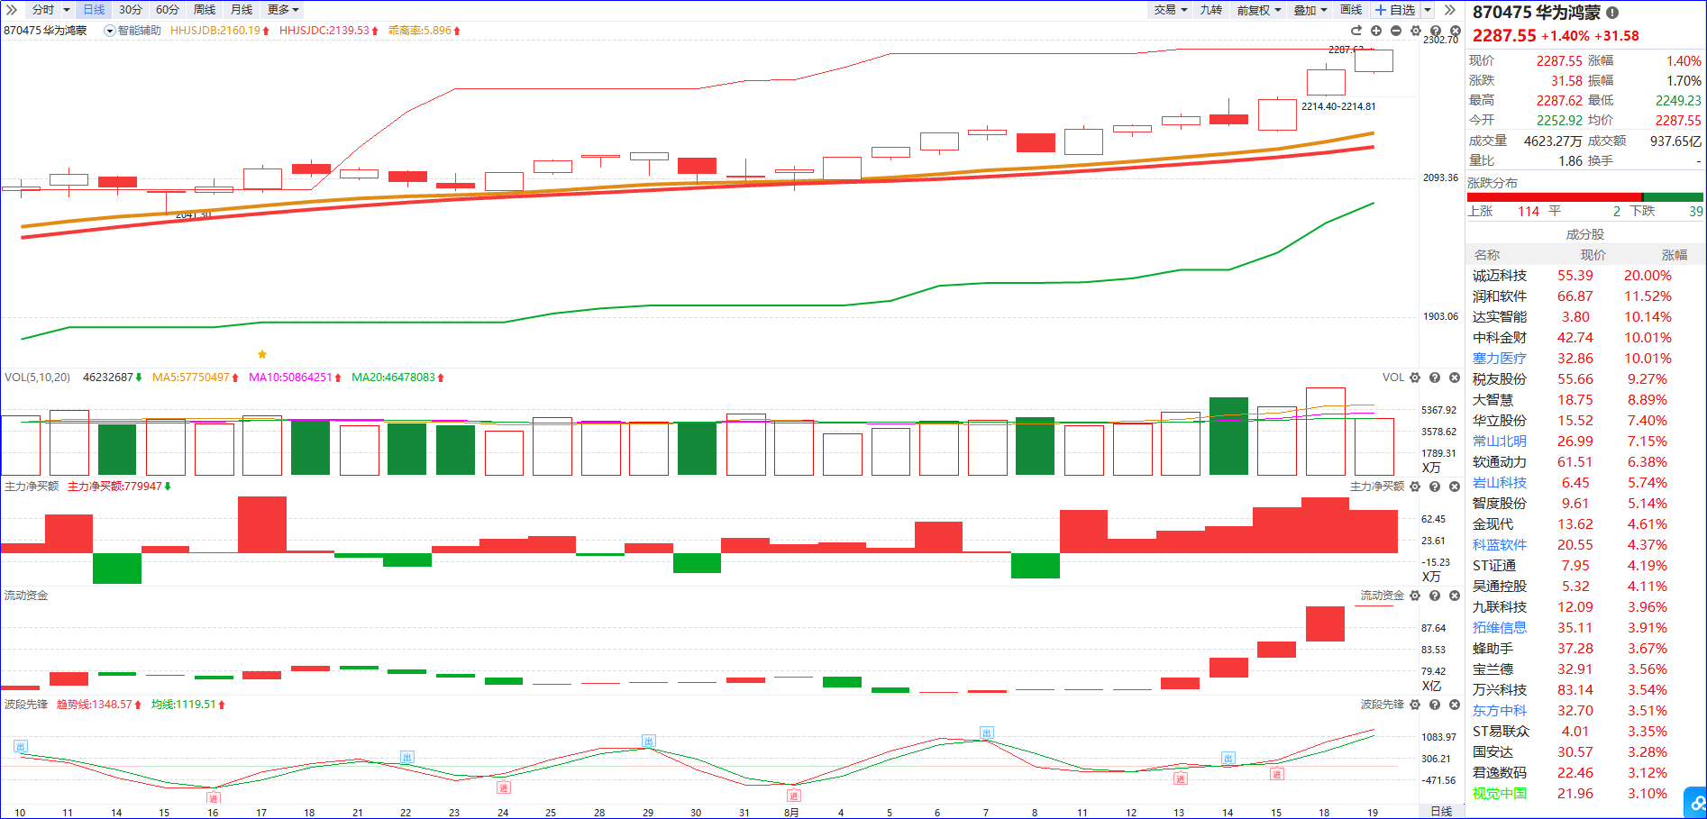Add stock via 自选 plus button
Image resolution: width=1707 pixels, height=819 pixels.
[x=1394, y=10]
